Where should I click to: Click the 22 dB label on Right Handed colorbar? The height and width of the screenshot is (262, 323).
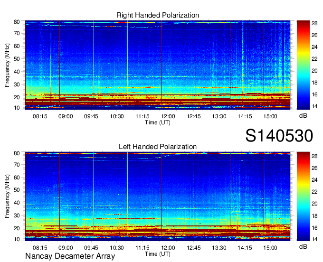pyautogui.click(x=314, y=59)
